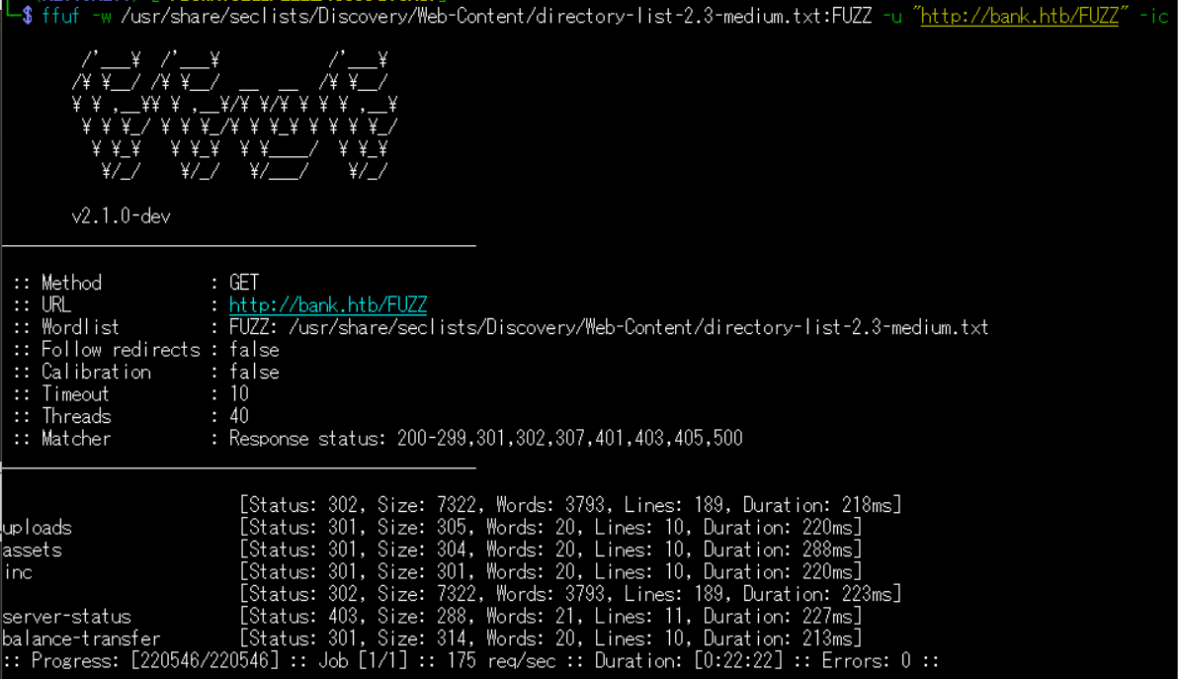This screenshot has height=679, width=1178.
Task: Click the Method GET value
Action: [x=244, y=284]
